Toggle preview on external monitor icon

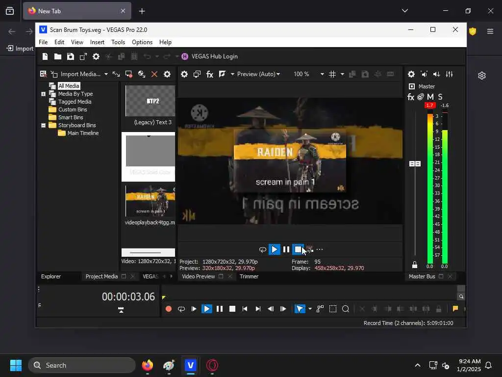(197, 74)
